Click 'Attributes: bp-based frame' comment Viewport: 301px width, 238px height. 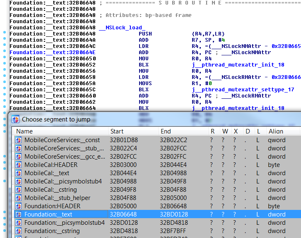148,15
